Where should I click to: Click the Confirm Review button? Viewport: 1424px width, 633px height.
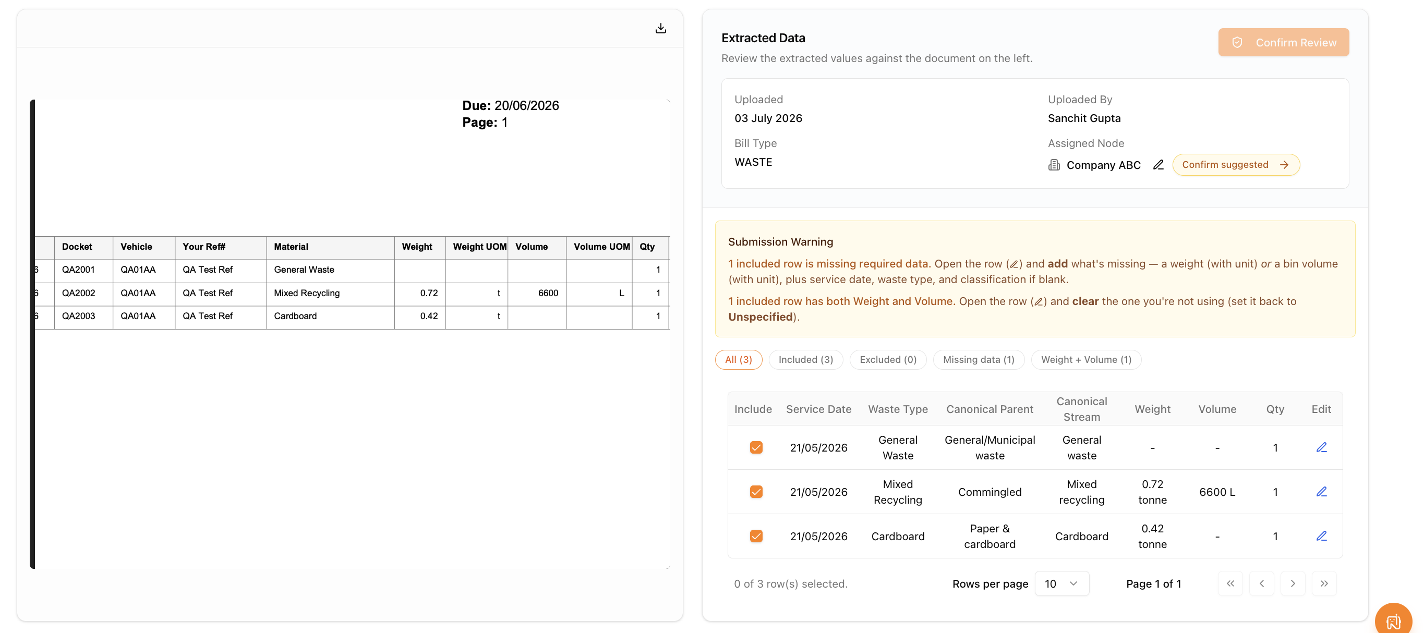(x=1283, y=43)
